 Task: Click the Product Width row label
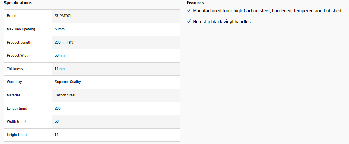click(x=18, y=55)
